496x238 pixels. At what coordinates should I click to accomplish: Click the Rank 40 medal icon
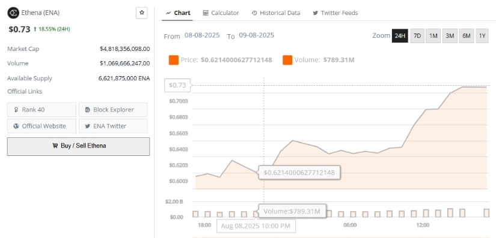[16, 110]
